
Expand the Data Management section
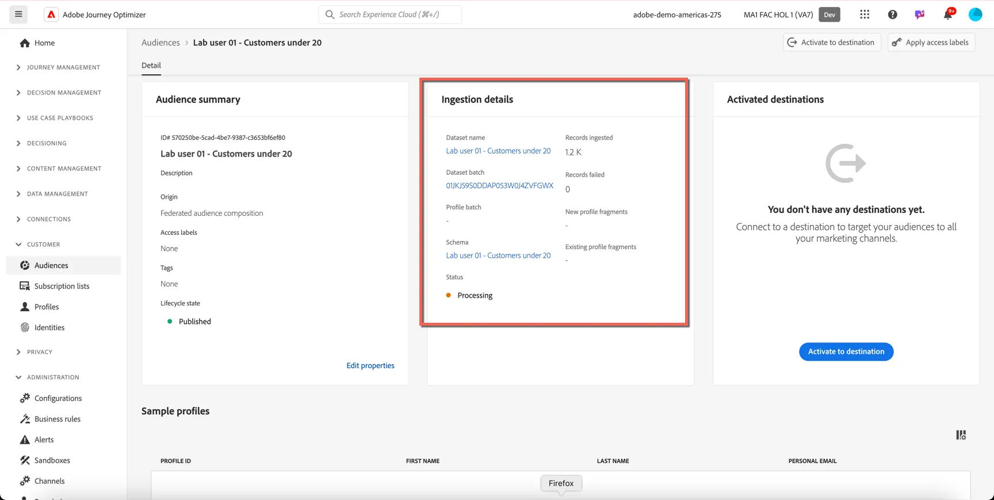click(18, 194)
